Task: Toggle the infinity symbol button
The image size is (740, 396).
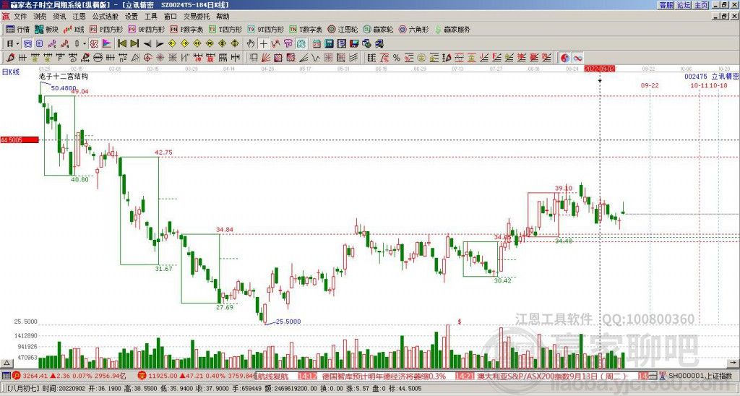Action: [x=578, y=57]
